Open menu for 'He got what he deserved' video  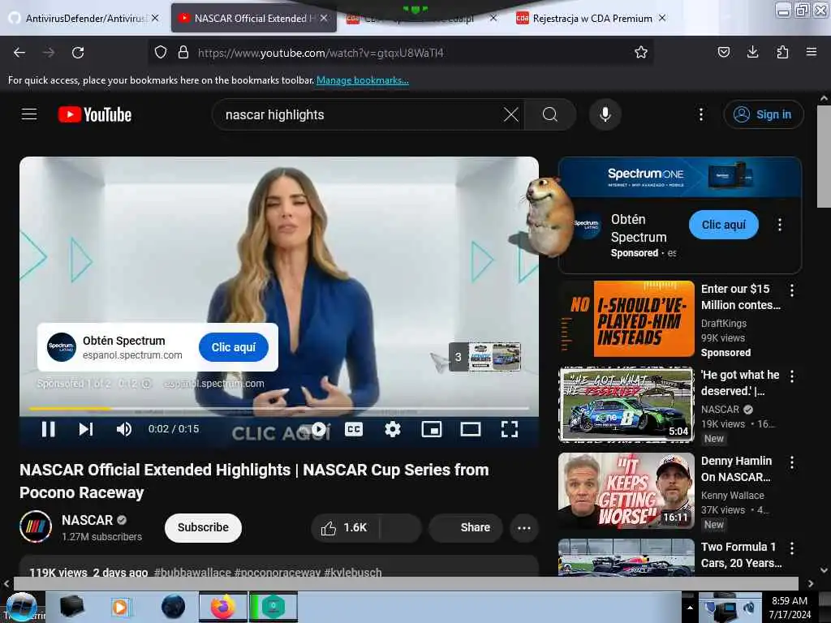pyautogui.click(x=792, y=376)
